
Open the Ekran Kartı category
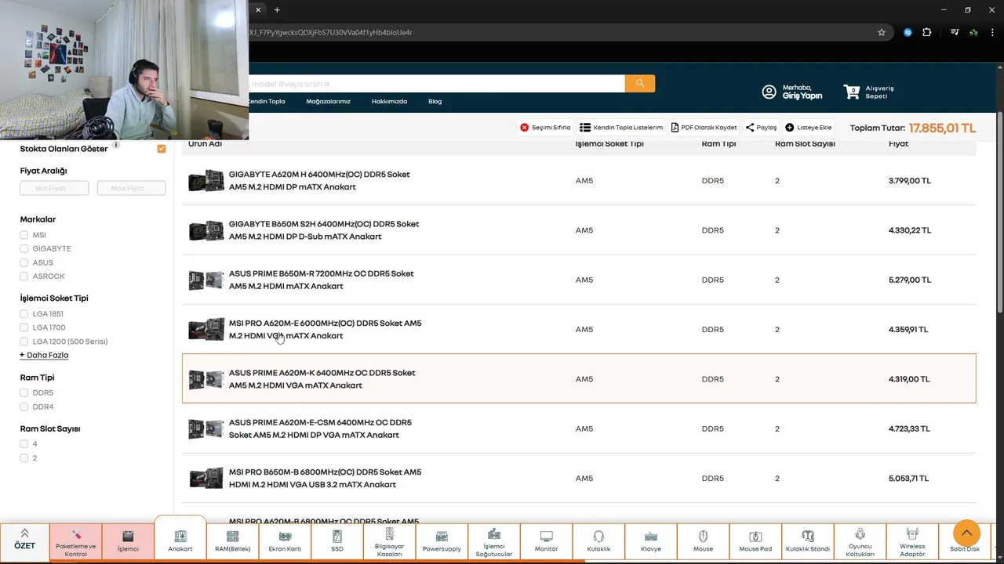pos(285,541)
